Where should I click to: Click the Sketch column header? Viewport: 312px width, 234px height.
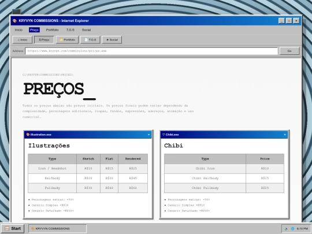pyautogui.click(x=88, y=159)
